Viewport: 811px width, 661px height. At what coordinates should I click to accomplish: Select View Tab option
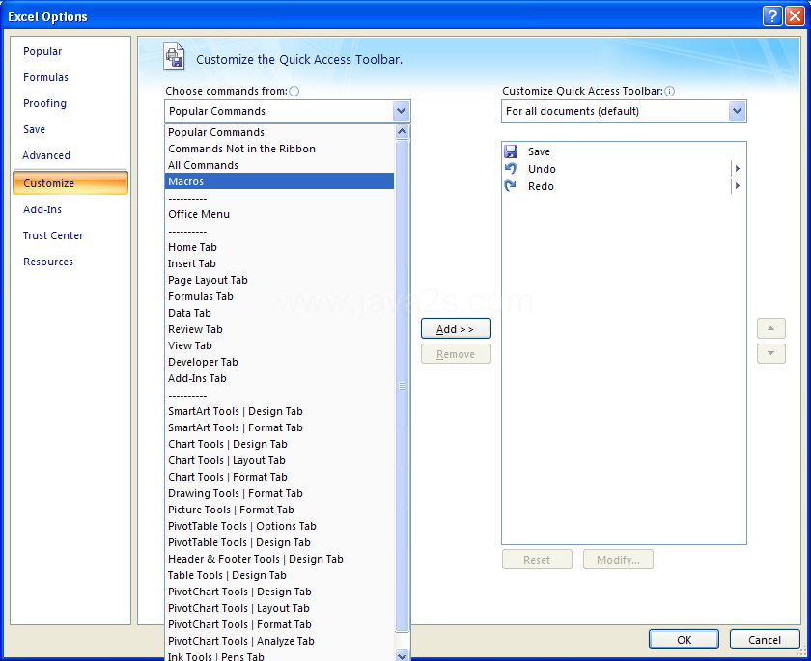(279, 345)
